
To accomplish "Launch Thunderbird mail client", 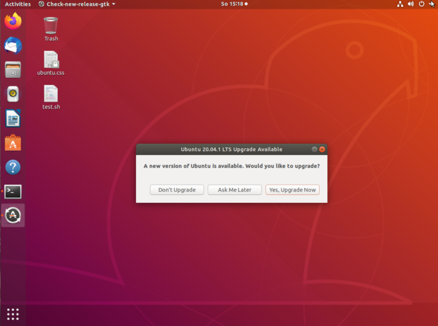I will click(x=13, y=45).
